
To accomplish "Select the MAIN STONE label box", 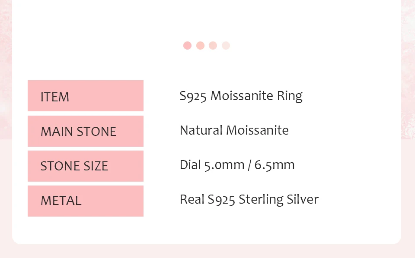I will pyautogui.click(x=86, y=131).
